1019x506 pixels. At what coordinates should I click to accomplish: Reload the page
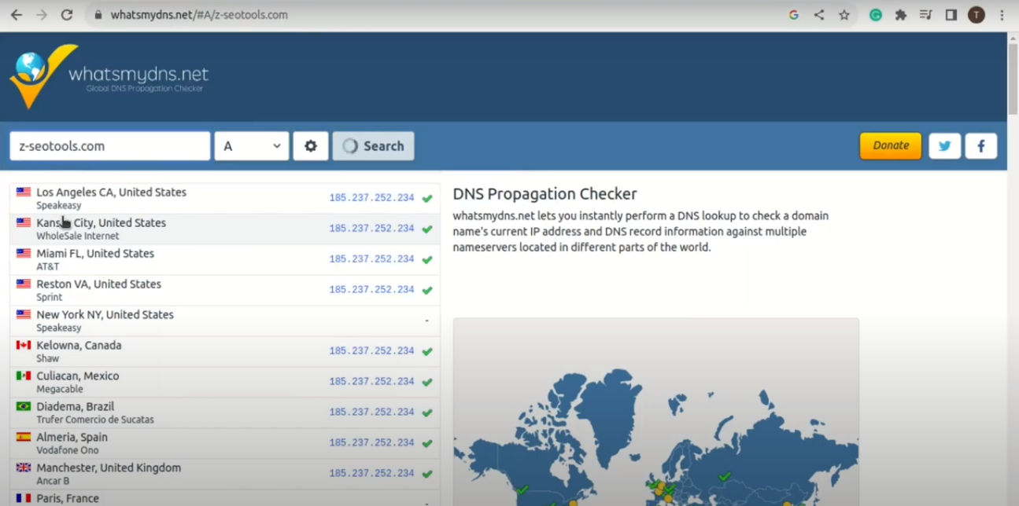pyautogui.click(x=67, y=15)
